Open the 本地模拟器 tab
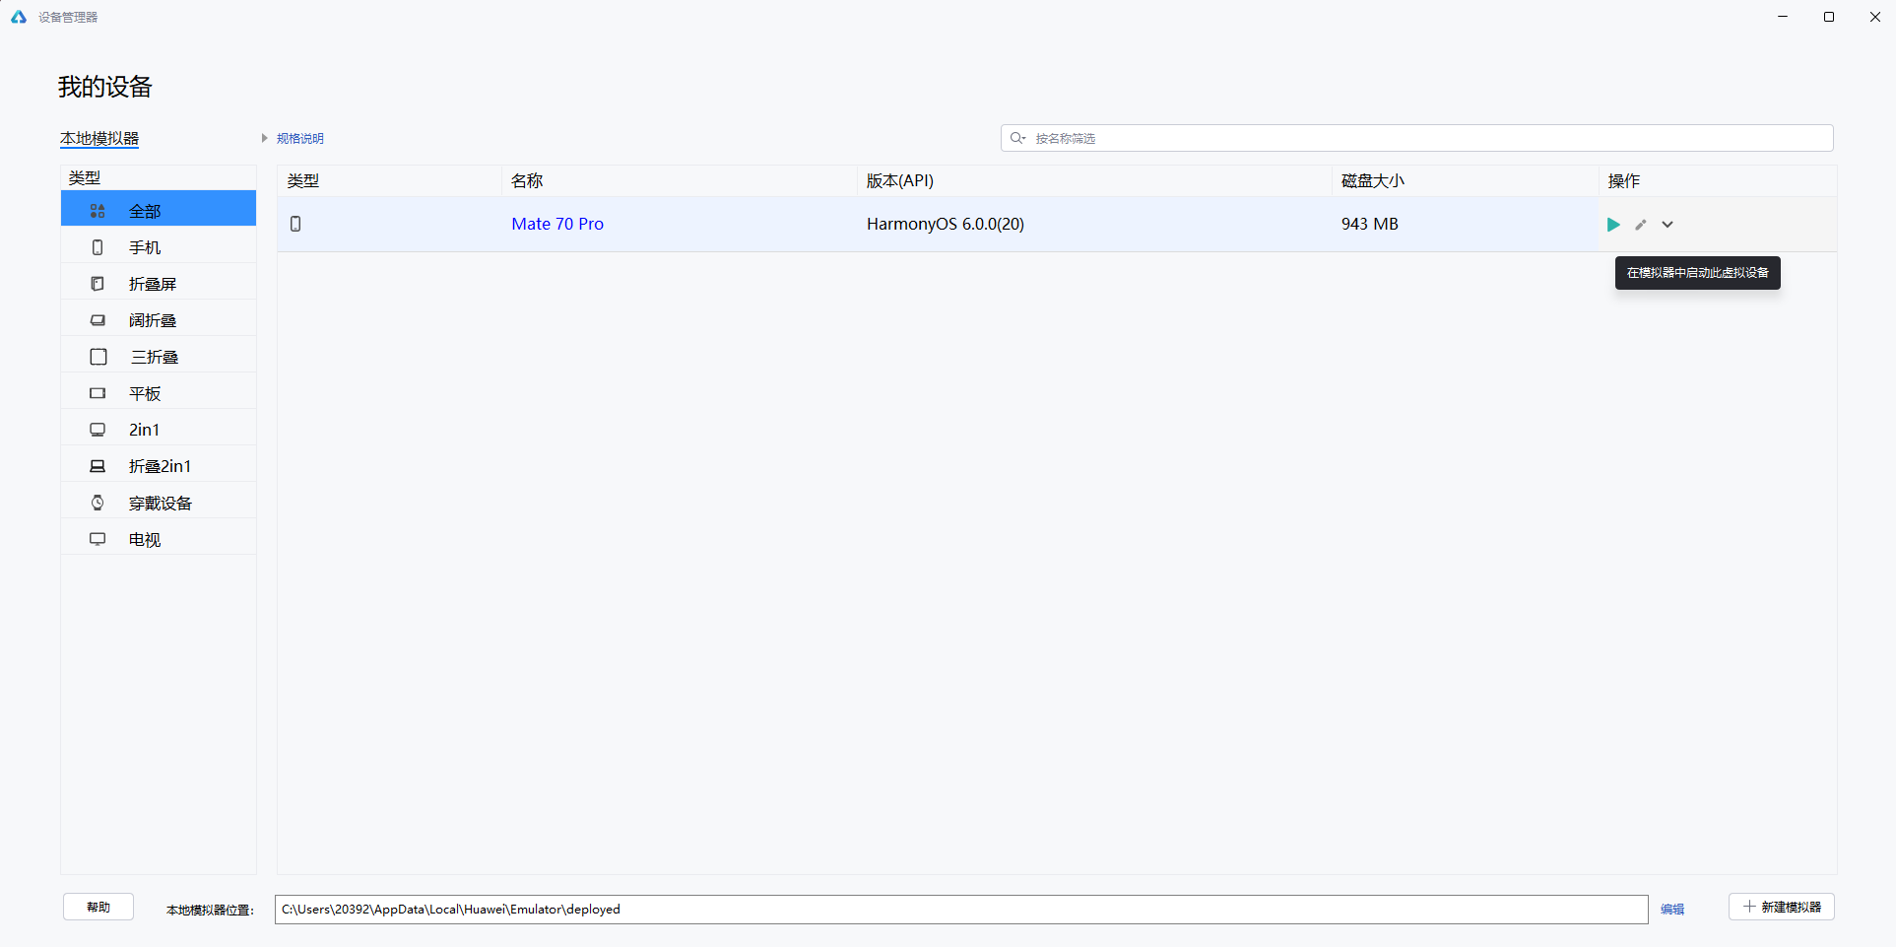Viewport: 1896px width, 947px height. [99, 138]
